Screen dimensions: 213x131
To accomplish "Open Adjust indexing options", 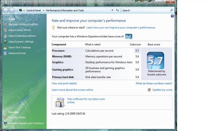I will (x=22, y=36).
